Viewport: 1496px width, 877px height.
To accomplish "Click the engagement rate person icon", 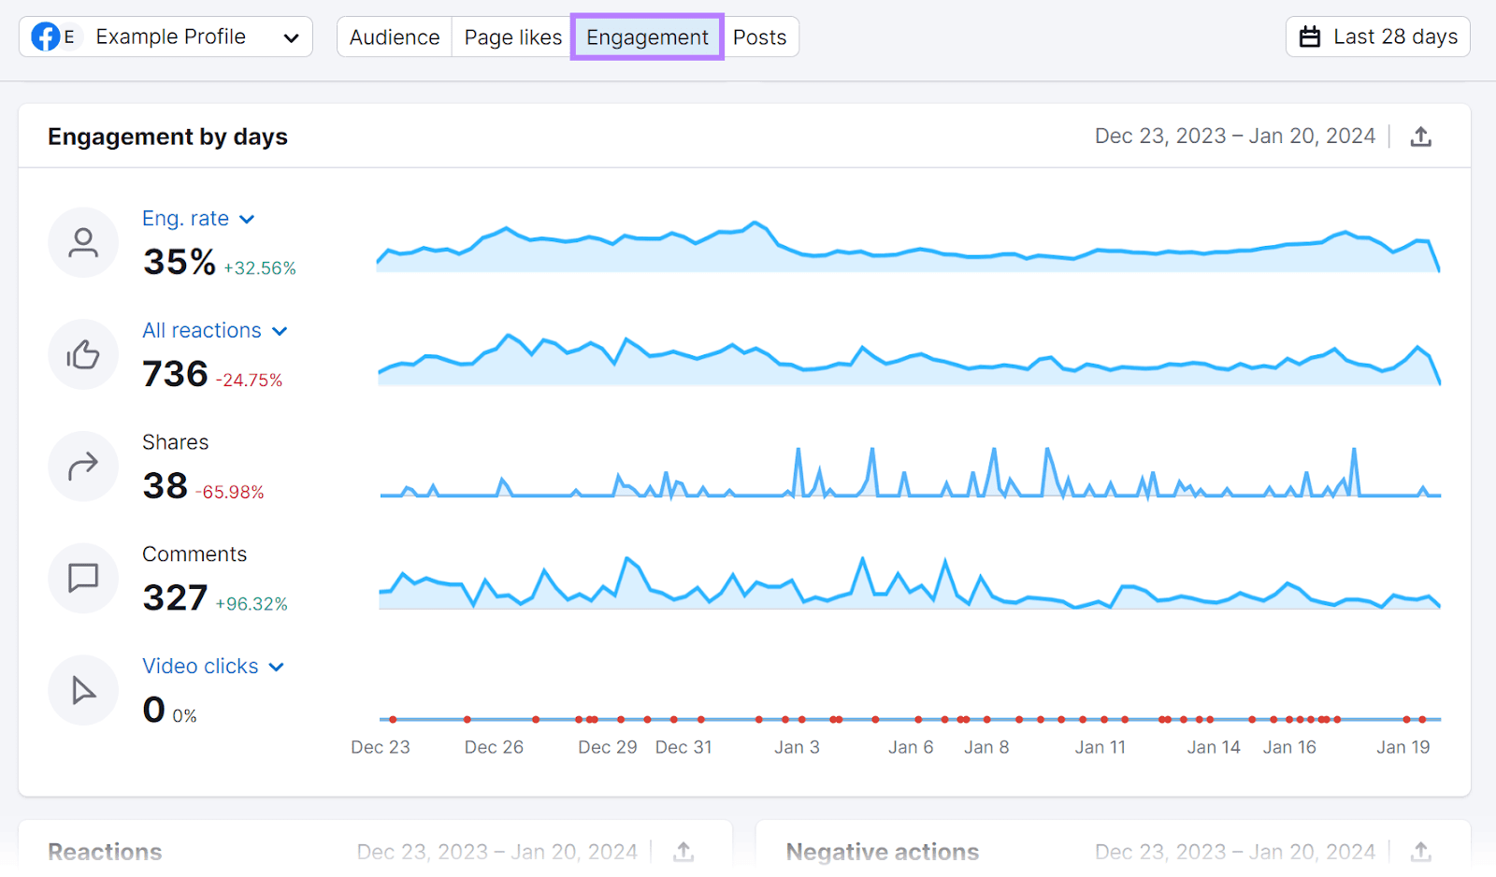I will [x=83, y=242].
